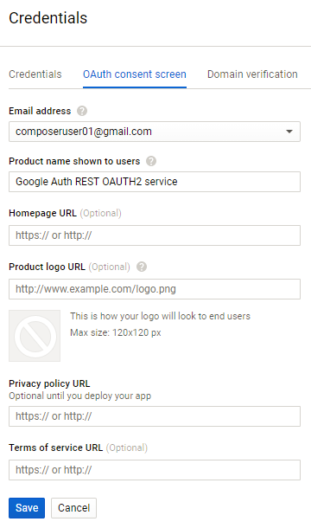Viewport: 311px width, 528px height.
Task: Click the logo preview placeholder image
Action: point(35,336)
